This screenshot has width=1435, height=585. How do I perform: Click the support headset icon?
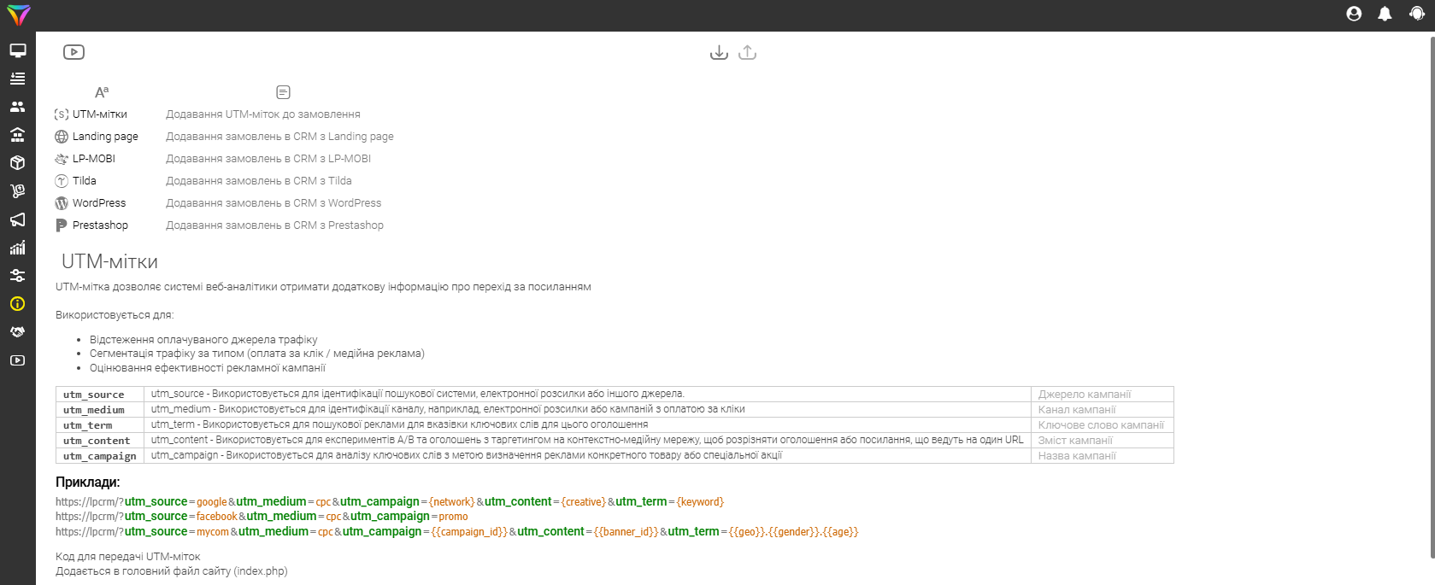coord(1416,14)
